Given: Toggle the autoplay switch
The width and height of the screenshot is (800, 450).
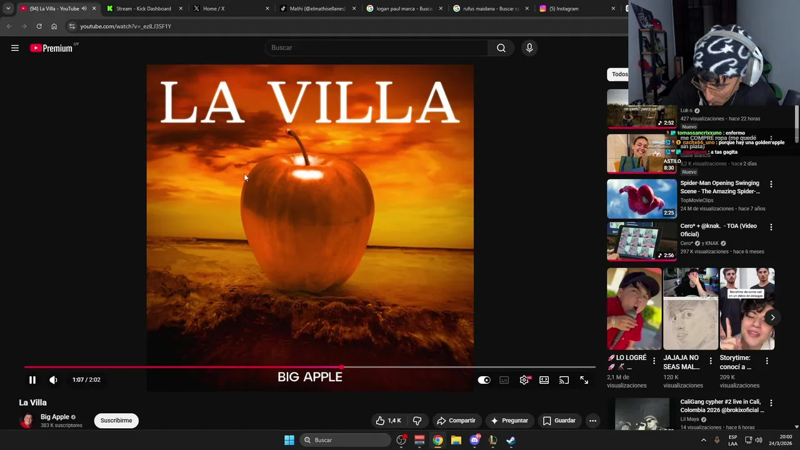Looking at the screenshot, I should pos(484,380).
